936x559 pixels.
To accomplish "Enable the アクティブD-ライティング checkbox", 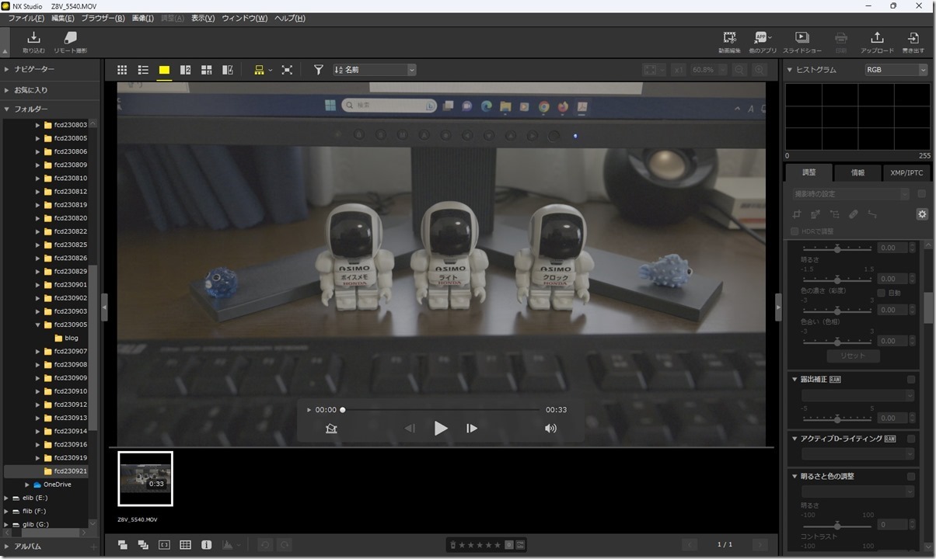I will coord(911,439).
